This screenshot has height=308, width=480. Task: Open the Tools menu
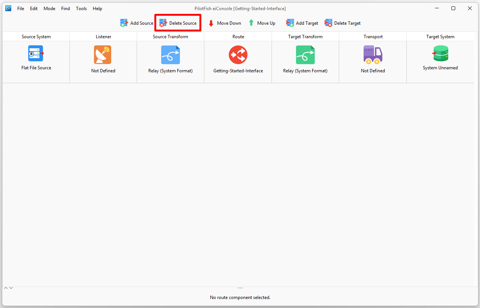(81, 8)
